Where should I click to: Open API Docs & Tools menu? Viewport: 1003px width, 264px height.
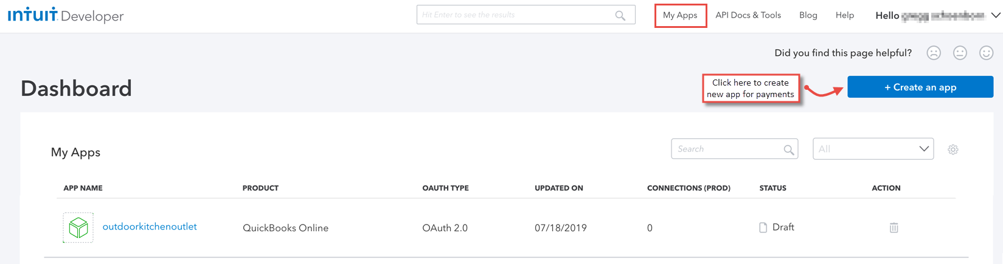pyautogui.click(x=748, y=15)
